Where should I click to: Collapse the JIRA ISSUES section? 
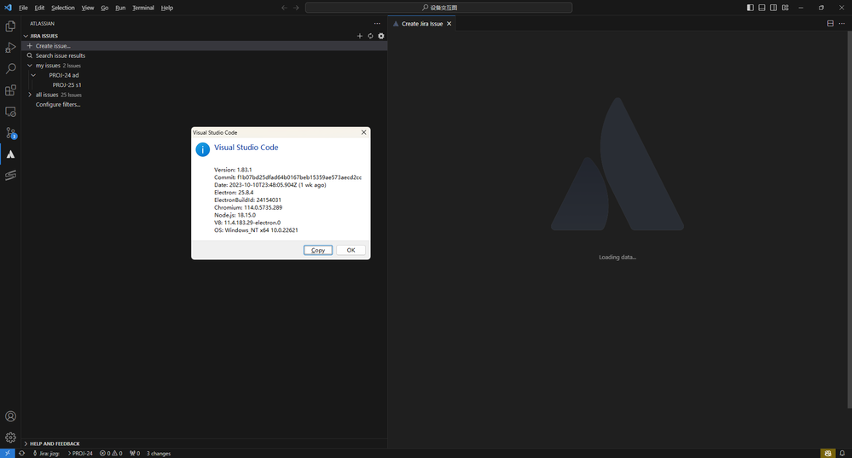[x=26, y=36]
